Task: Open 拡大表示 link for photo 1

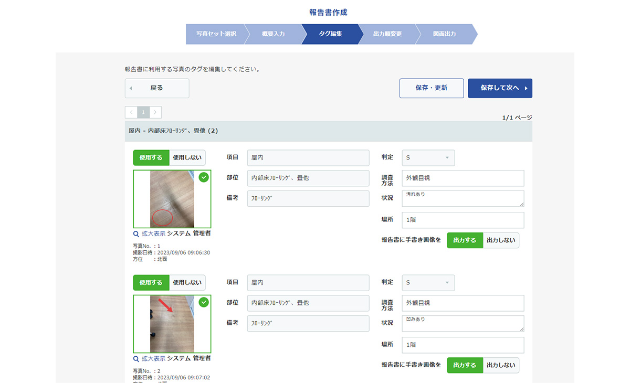Action: (x=153, y=233)
